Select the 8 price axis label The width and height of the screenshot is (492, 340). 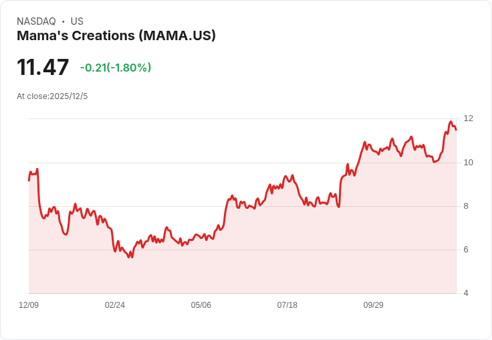coord(466,206)
